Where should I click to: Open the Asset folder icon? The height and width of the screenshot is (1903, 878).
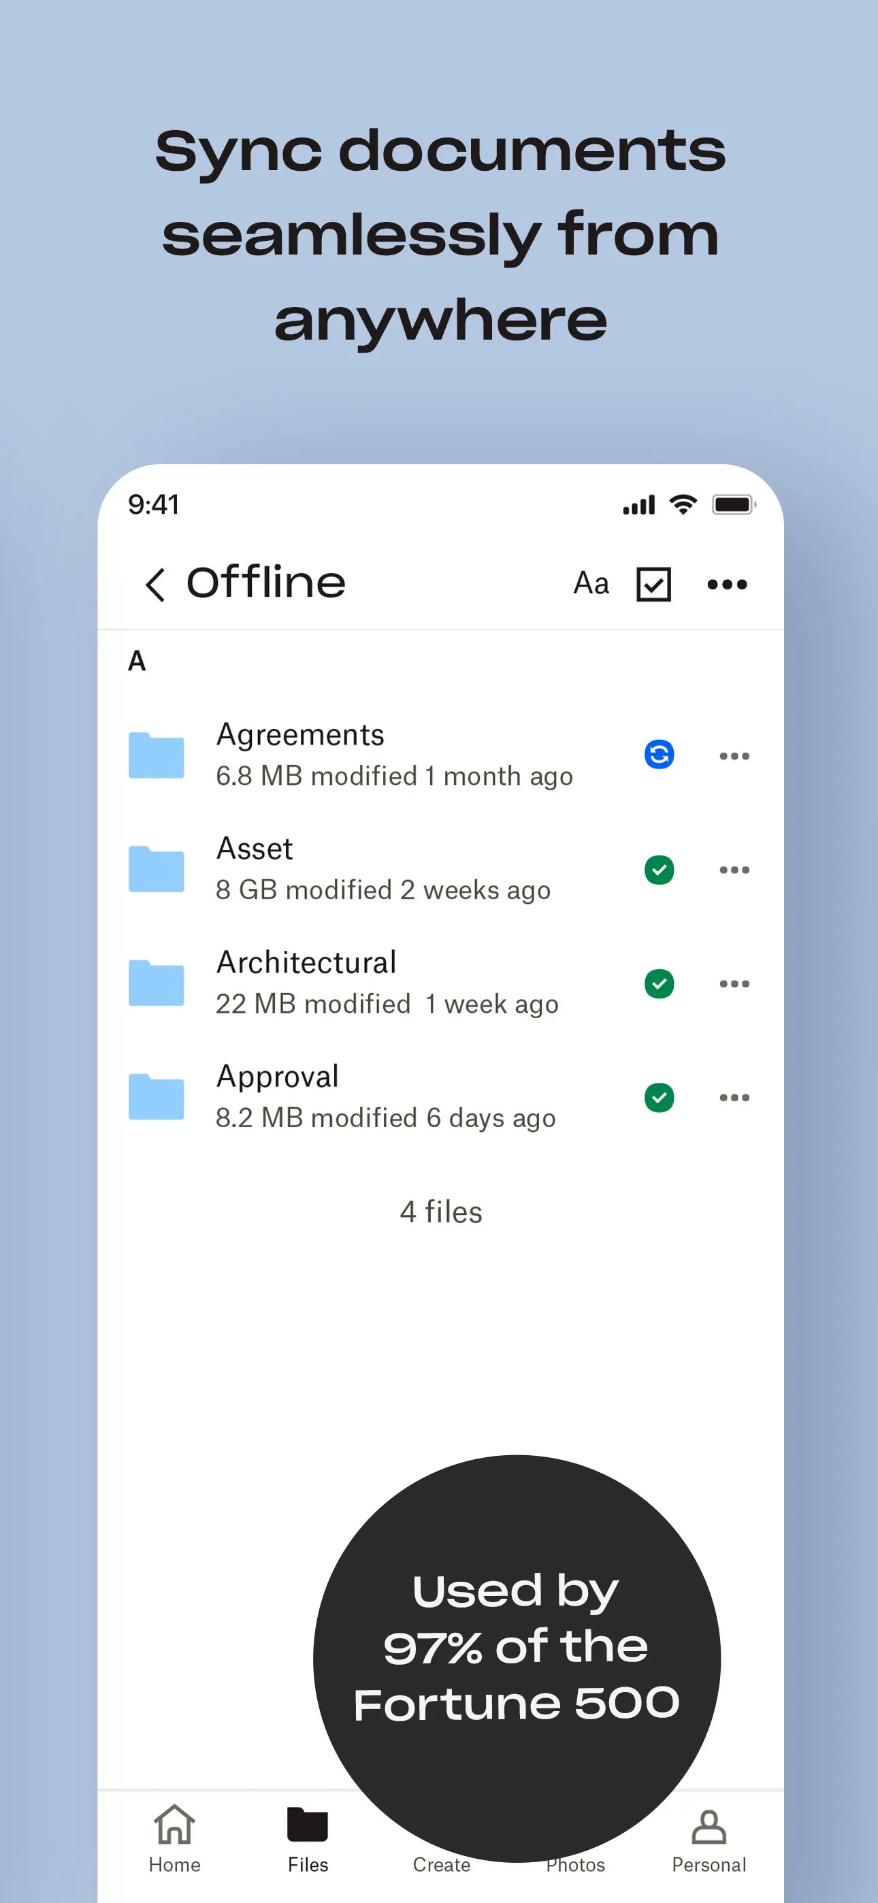coord(156,868)
